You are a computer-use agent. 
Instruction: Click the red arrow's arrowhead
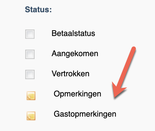(118, 90)
